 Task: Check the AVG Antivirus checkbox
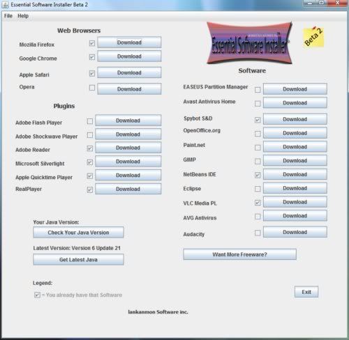point(258,217)
